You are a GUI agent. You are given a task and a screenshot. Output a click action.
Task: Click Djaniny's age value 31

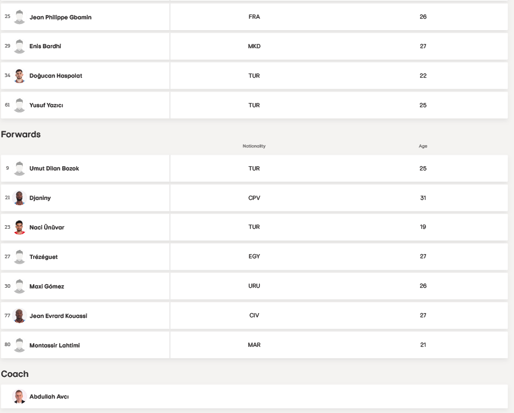[423, 197]
